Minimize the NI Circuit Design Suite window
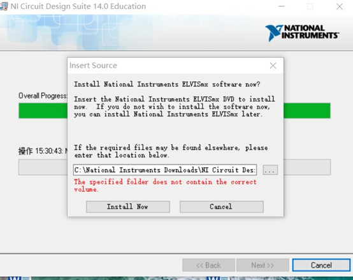 click(282, 6)
